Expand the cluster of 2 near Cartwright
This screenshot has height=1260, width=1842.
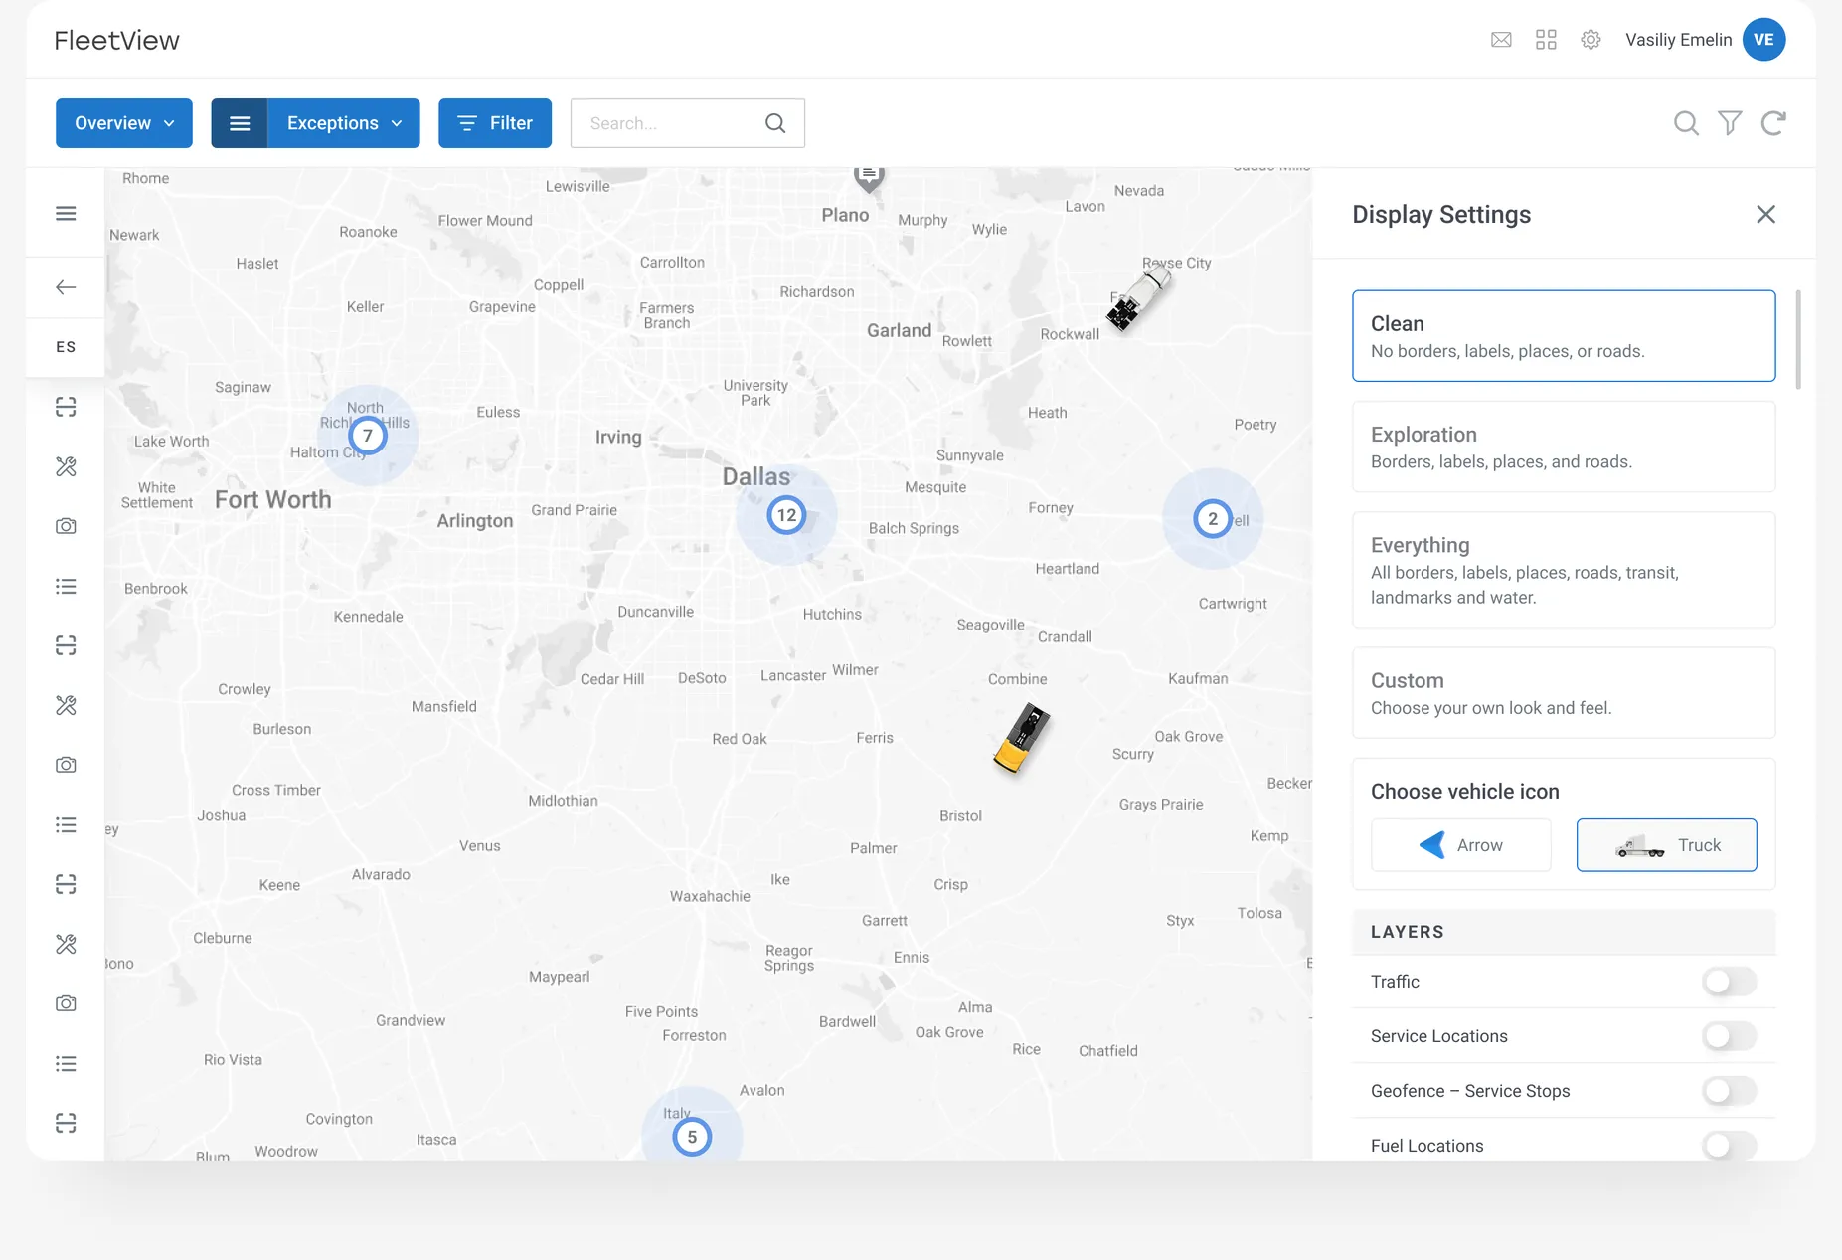click(1213, 519)
